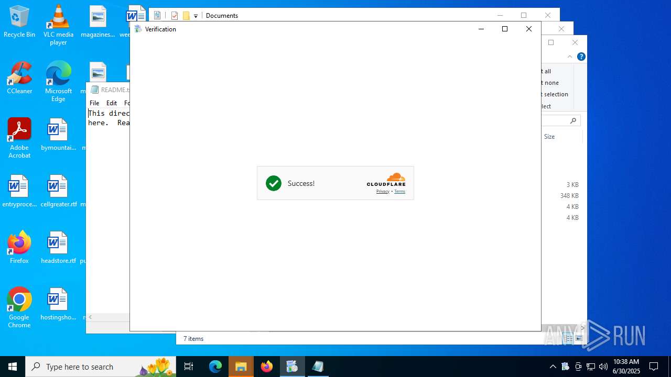
Task: Open bymountai... Word document icon
Action: pyautogui.click(x=58, y=135)
